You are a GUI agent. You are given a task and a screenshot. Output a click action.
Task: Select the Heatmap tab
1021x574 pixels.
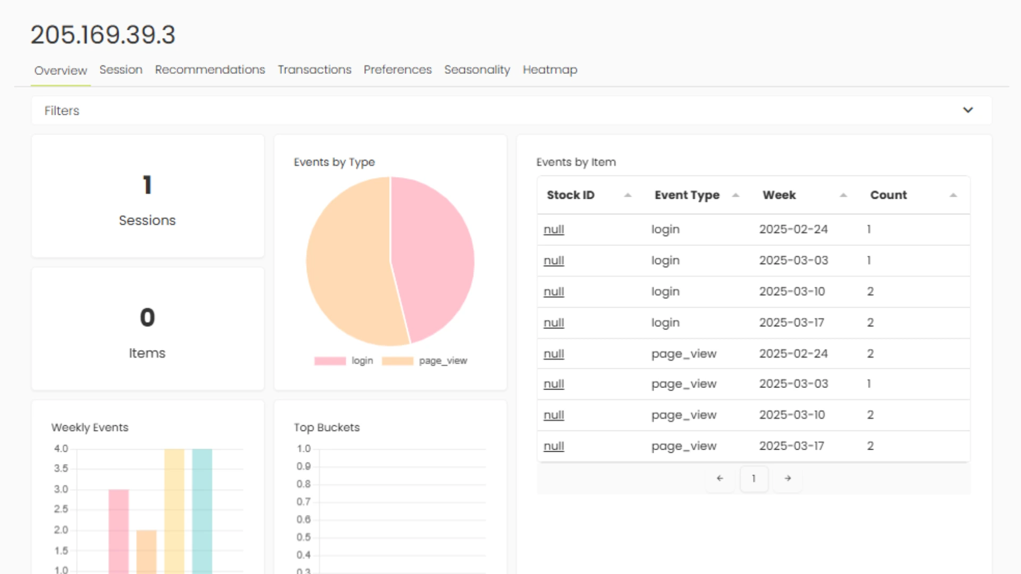[x=550, y=70]
